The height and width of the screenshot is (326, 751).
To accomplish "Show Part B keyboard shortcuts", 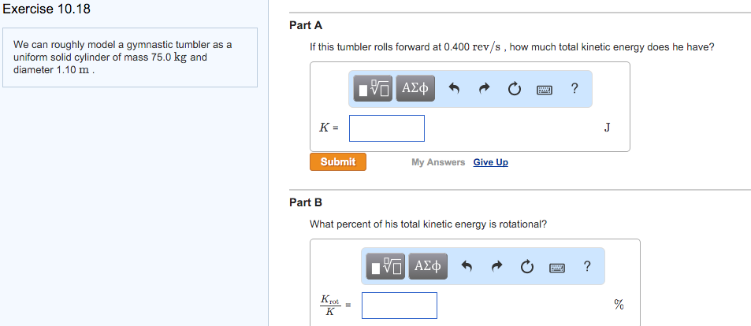I will (556, 267).
